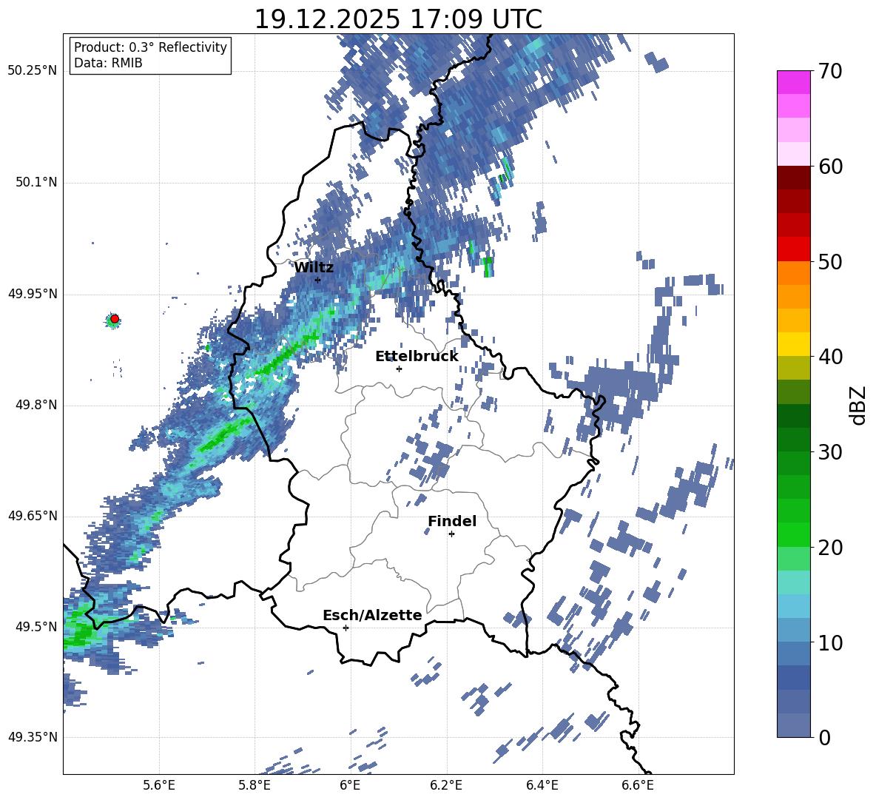Click the 50.25°N latitude label

click(x=33, y=71)
